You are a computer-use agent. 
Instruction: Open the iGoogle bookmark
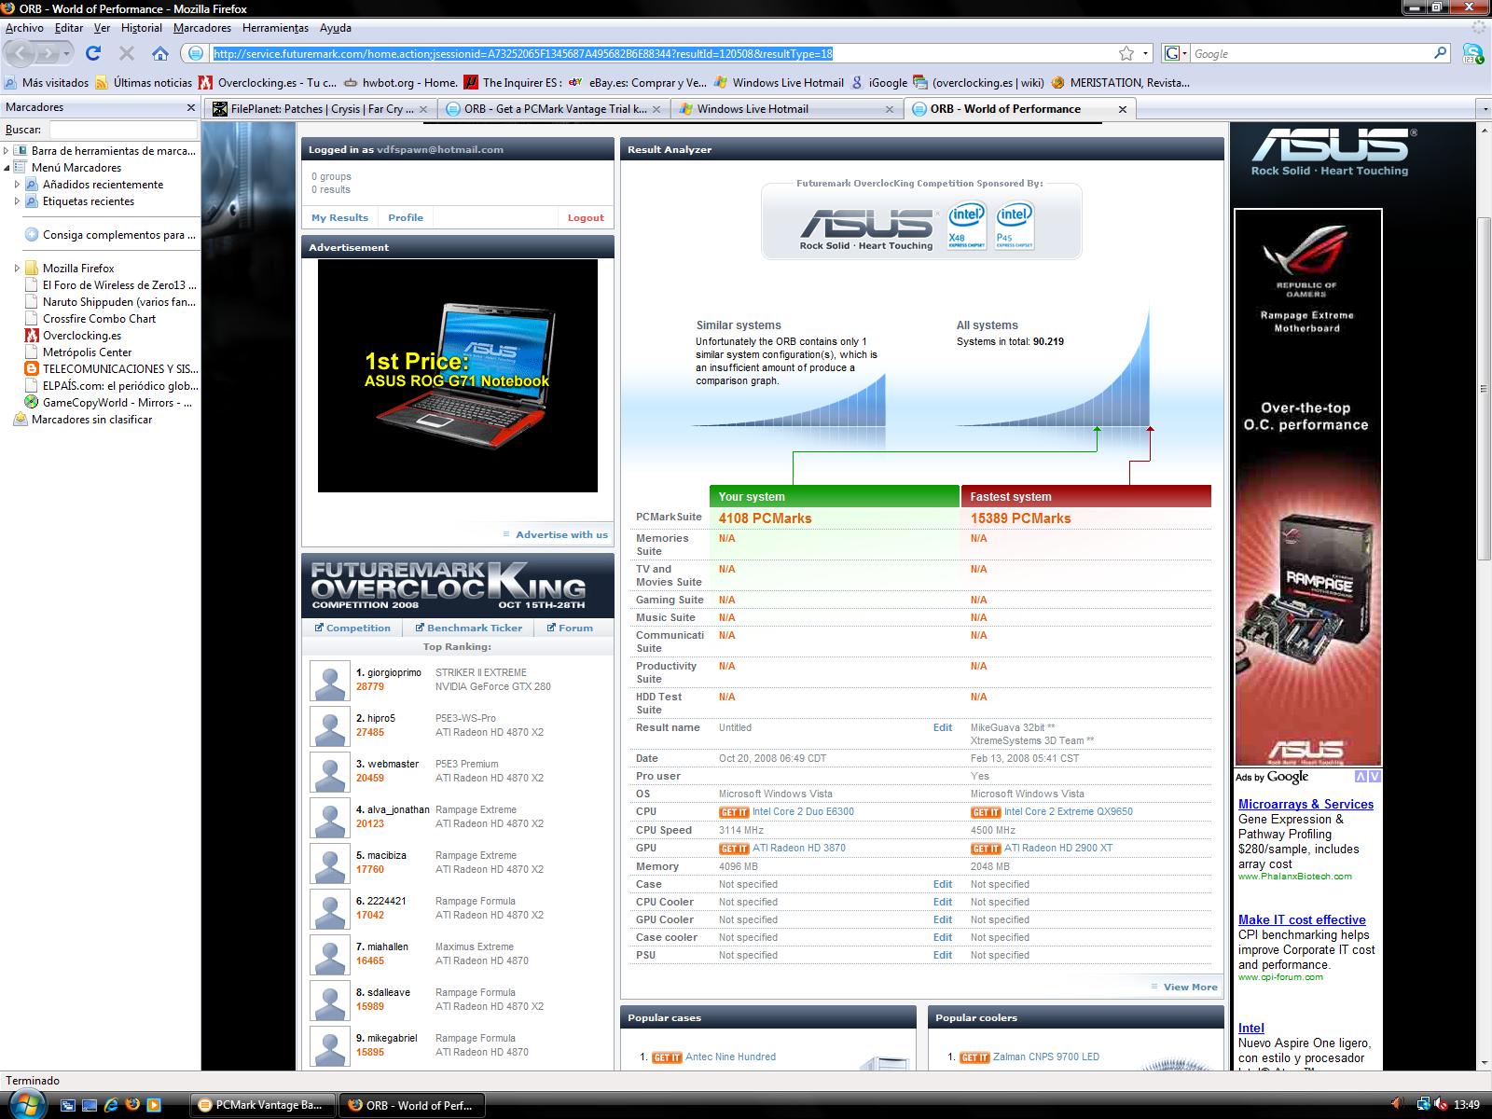pos(878,82)
